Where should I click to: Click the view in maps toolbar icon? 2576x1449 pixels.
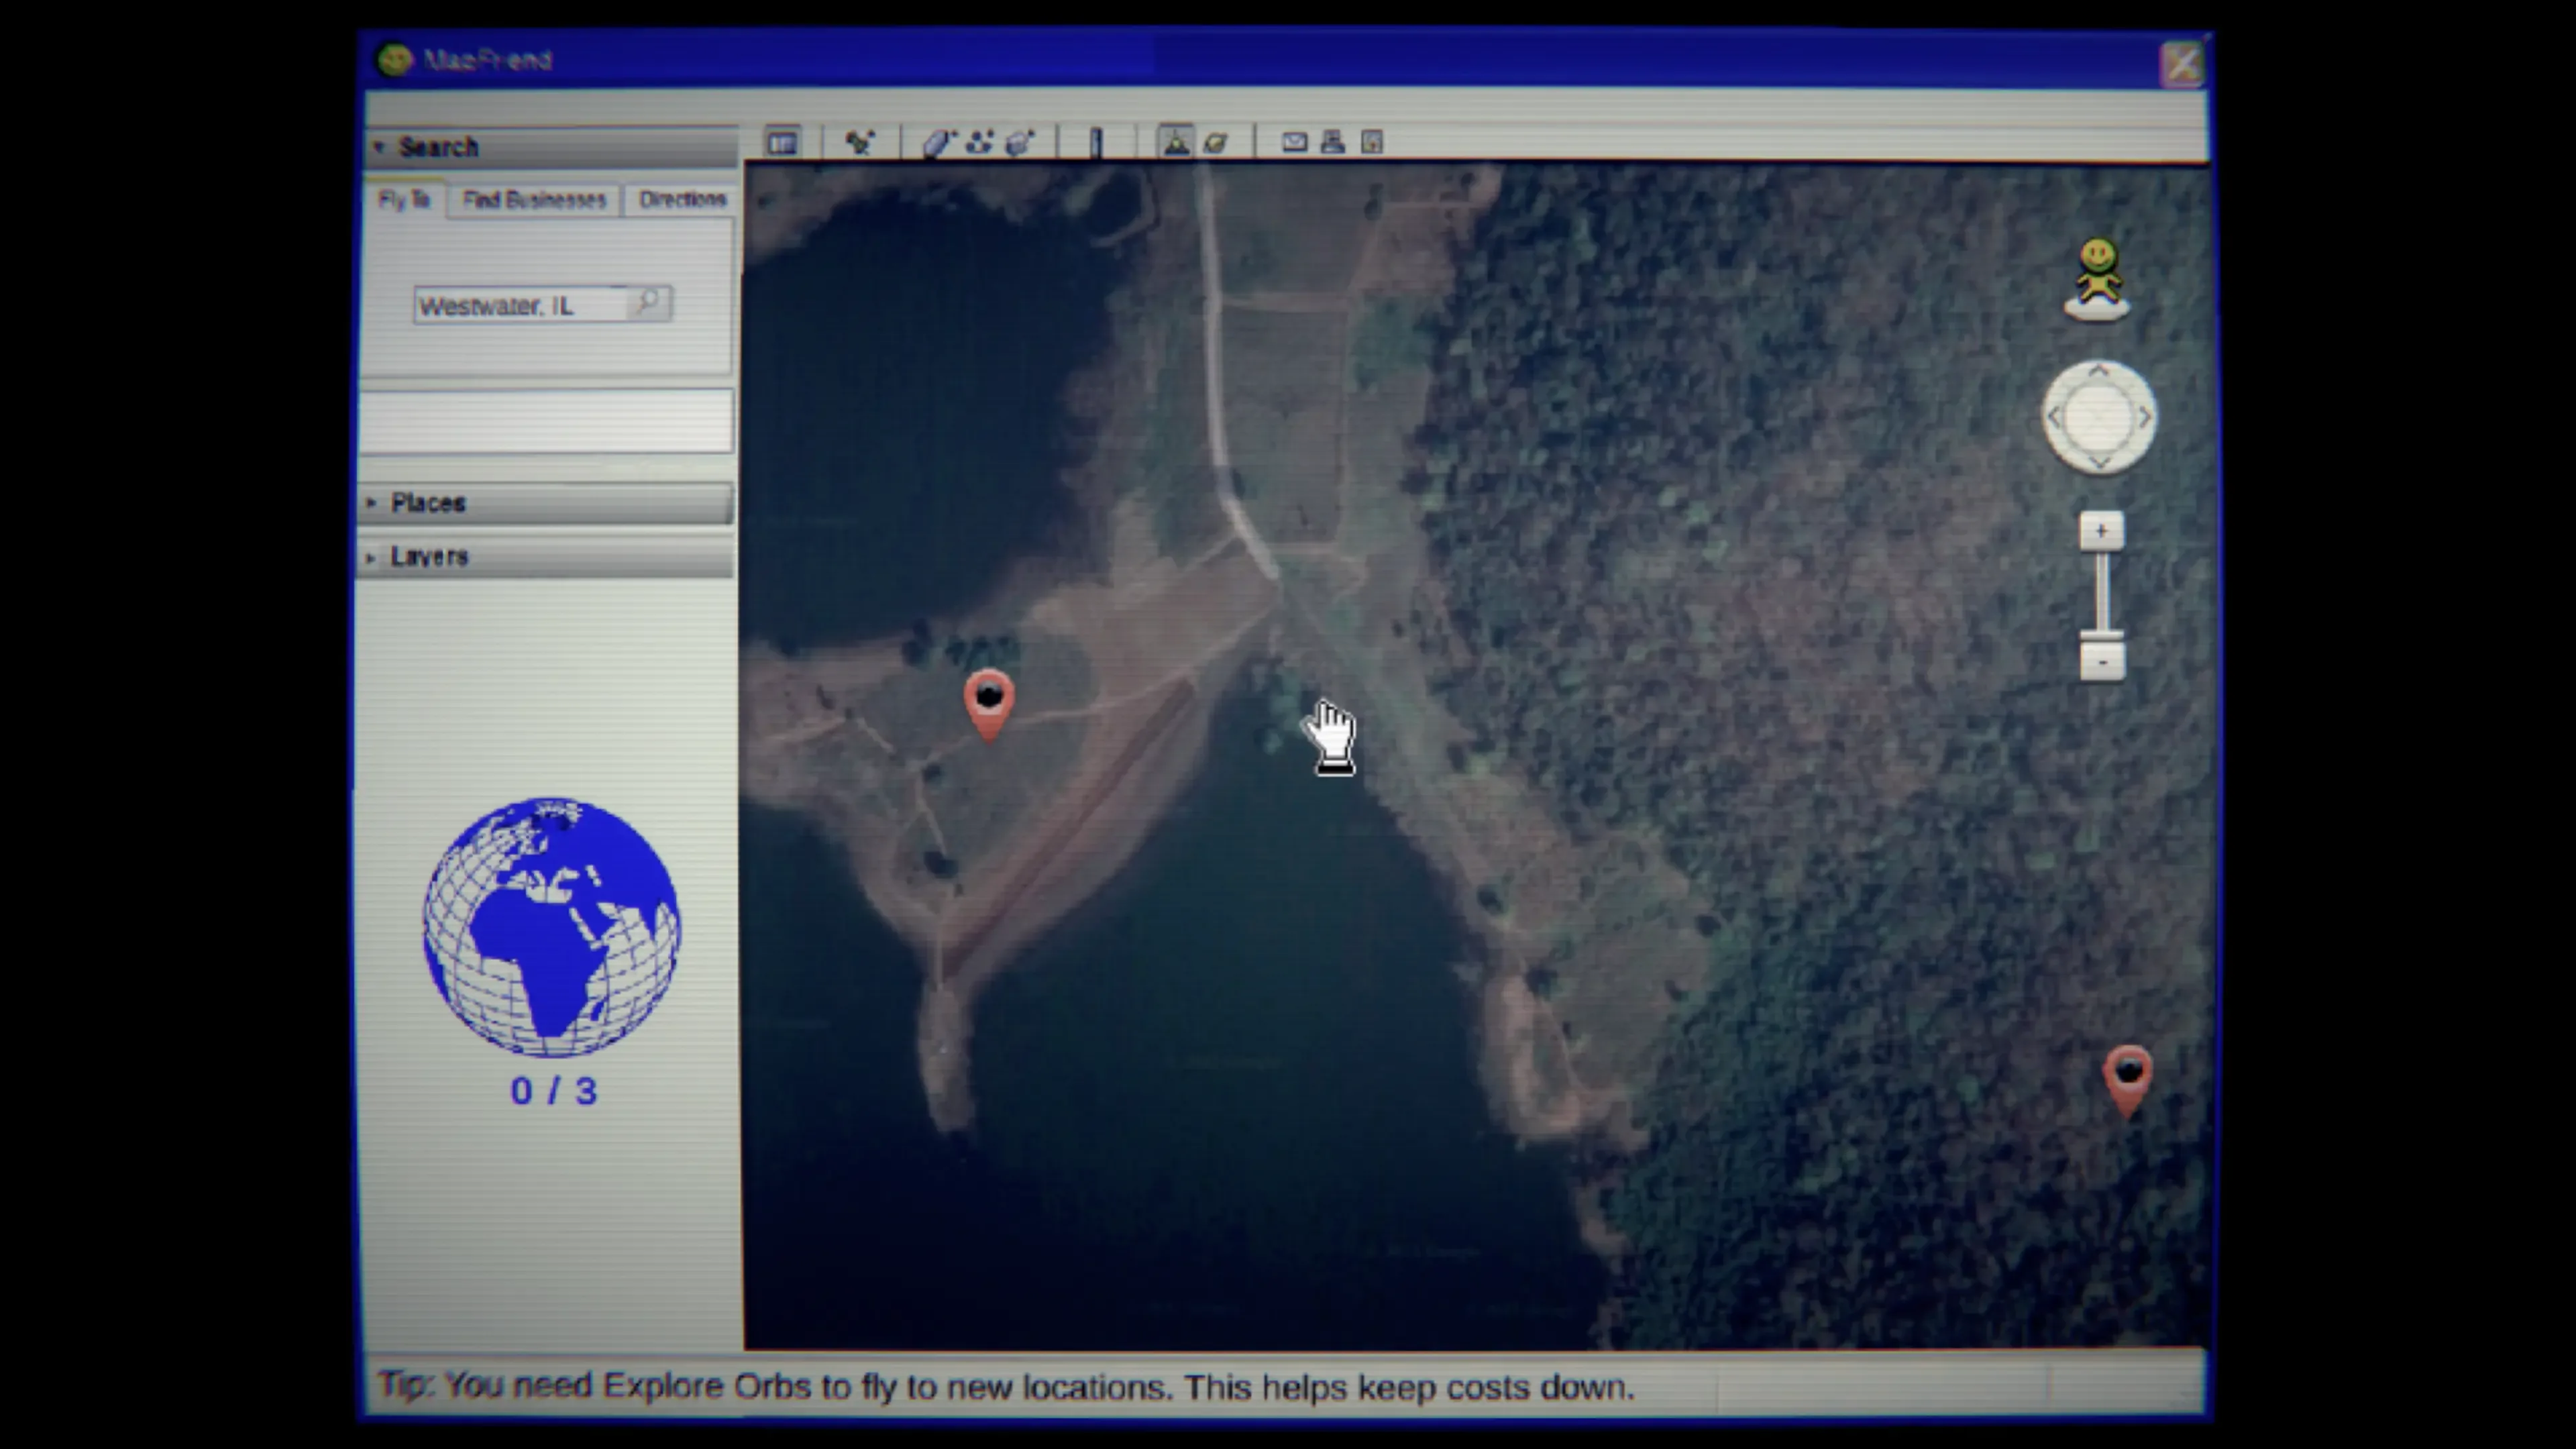pos(1372,143)
